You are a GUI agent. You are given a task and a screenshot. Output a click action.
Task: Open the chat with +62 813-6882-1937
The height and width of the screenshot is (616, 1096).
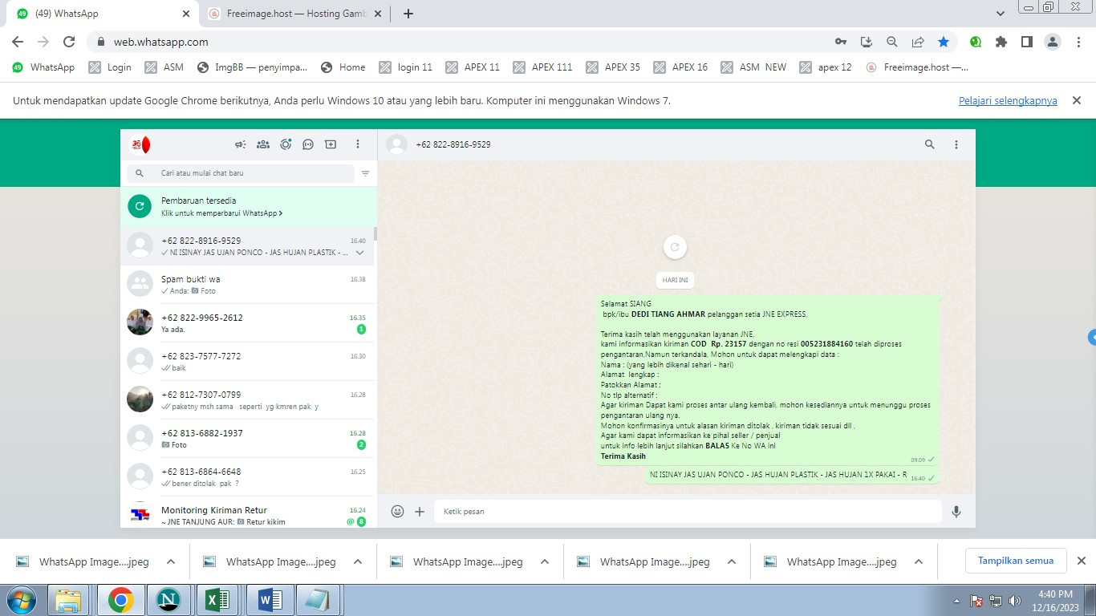pos(248,439)
